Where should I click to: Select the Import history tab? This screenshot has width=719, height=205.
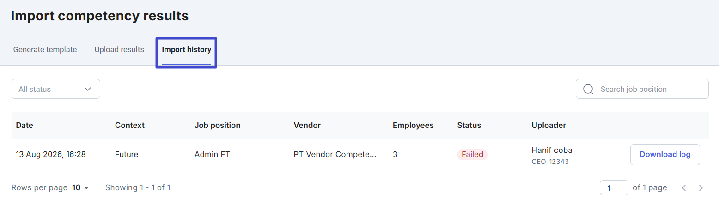pyautogui.click(x=186, y=49)
